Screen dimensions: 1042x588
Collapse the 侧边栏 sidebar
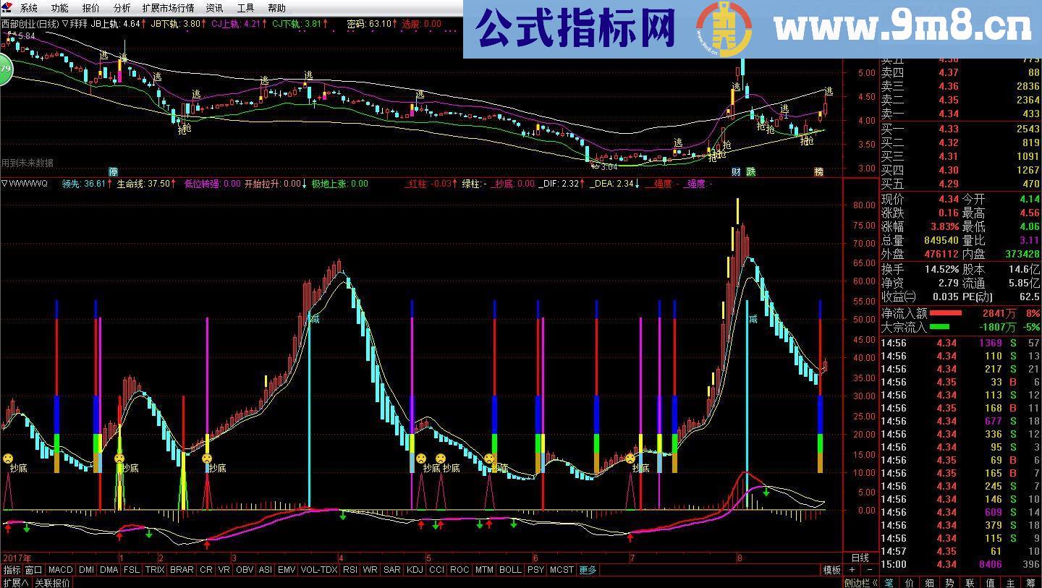[x=861, y=582]
